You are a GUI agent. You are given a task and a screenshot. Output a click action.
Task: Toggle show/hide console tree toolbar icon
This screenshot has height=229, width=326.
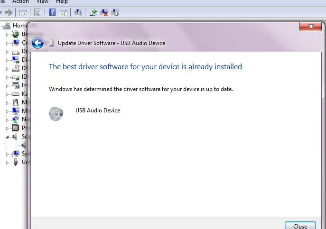23,13
